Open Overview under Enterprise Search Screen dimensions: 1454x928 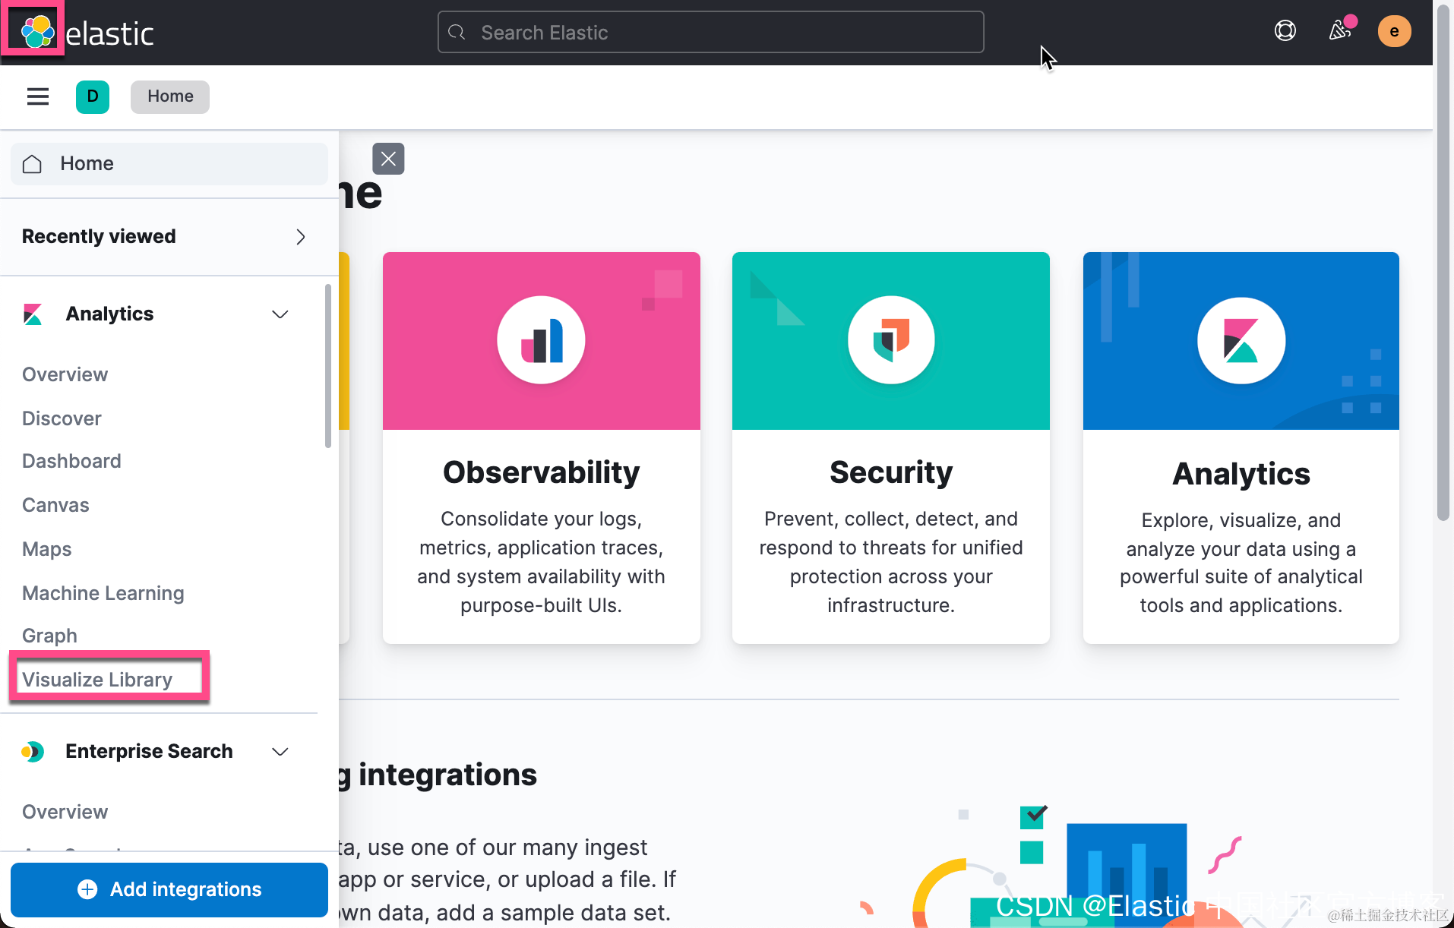tap(65, 812)
